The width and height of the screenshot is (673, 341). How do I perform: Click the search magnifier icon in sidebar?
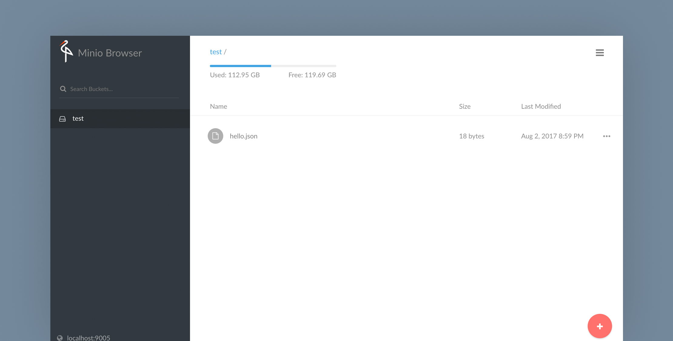click(x=63, y=89)
